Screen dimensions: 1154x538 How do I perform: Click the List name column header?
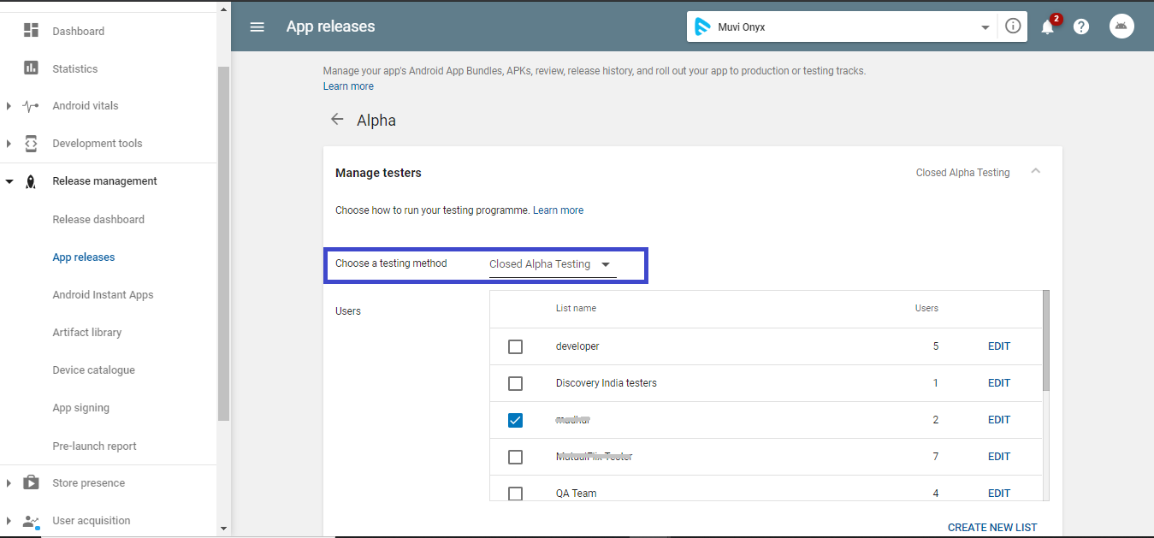click(576, 308)
